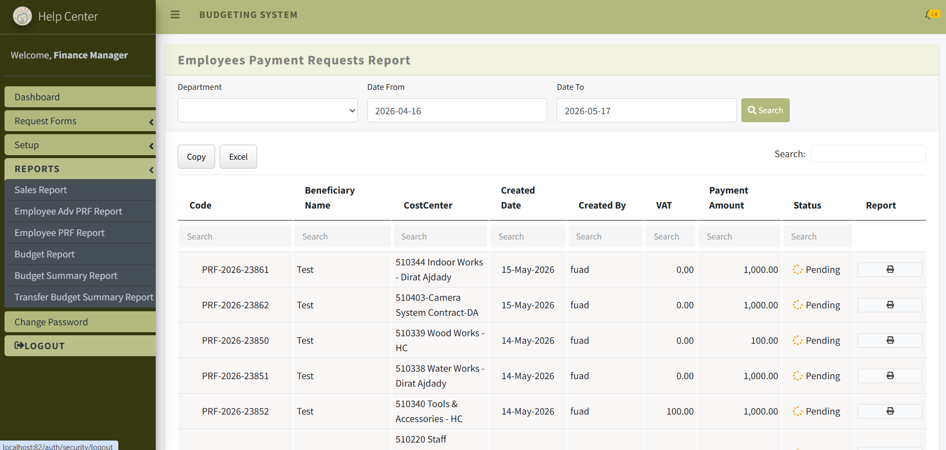The image size is (946, 450).
Task: Click code PRF-2026-23851
Action: [x=235, y=376]
